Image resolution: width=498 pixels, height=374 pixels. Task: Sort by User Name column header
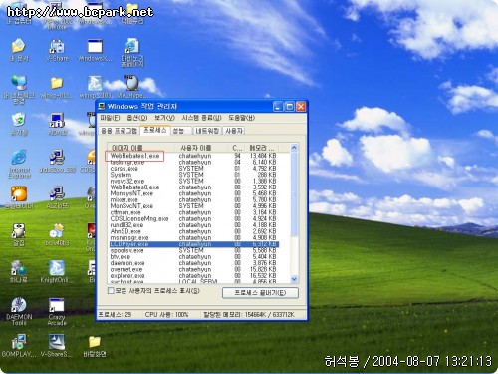coord(201,148)
